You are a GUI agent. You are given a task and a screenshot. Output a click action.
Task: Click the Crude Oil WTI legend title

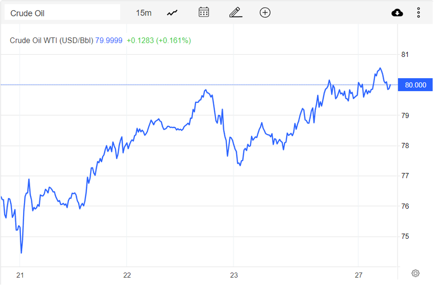point(52,40)
